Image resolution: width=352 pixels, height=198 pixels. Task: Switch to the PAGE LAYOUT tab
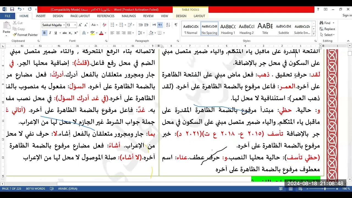[80, 16]
